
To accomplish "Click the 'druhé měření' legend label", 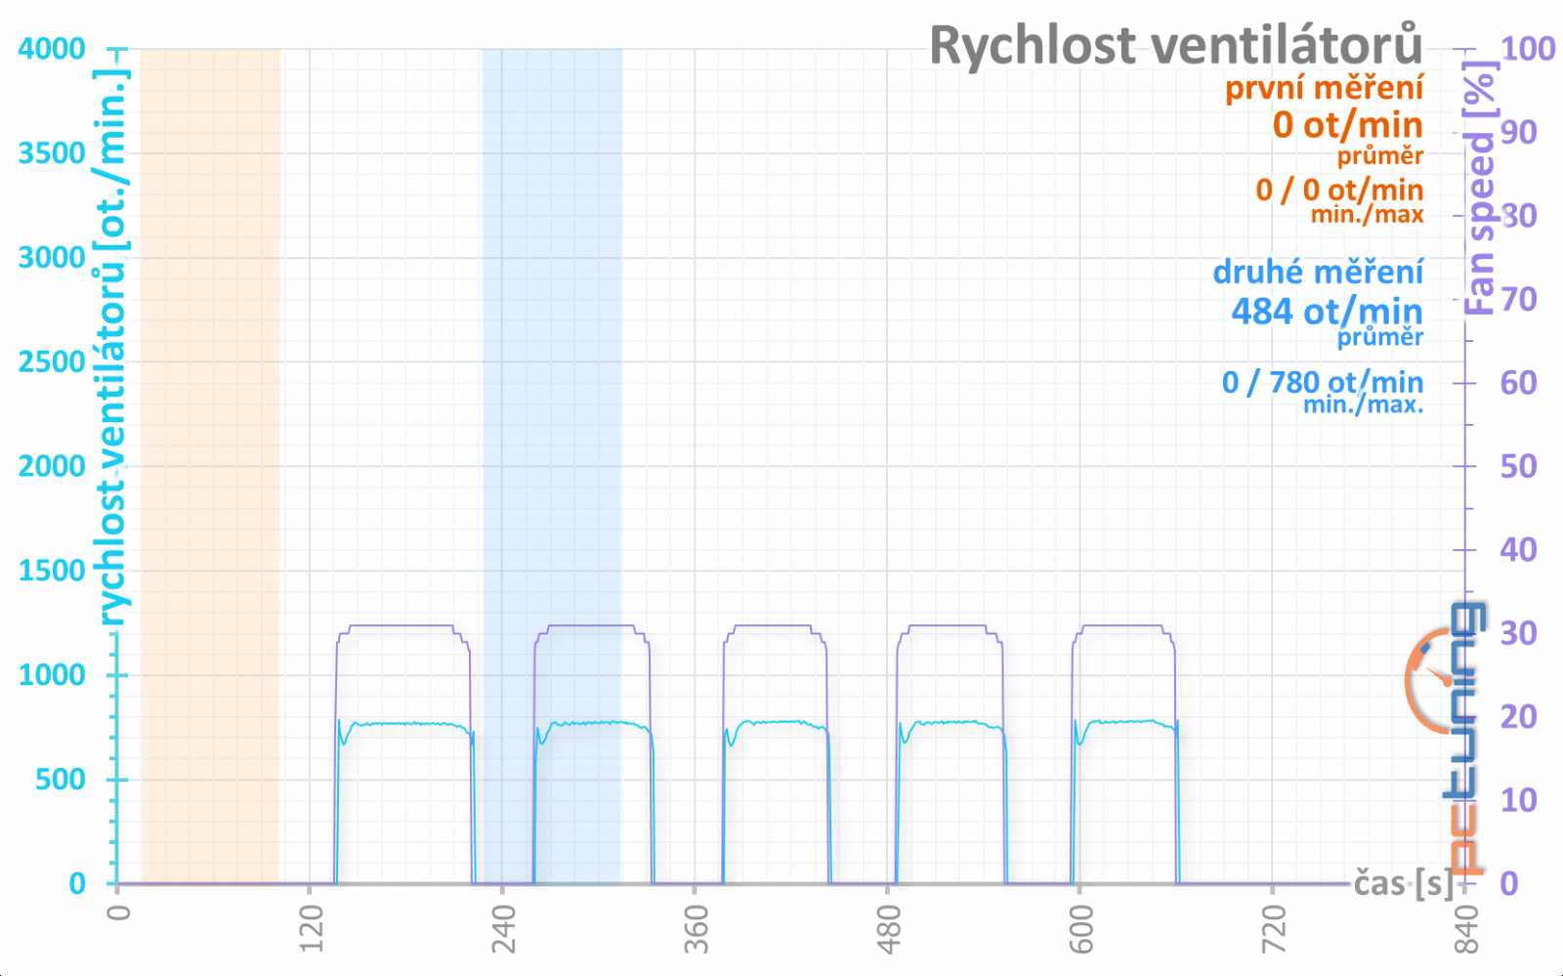I will (x=1318, y=271).
